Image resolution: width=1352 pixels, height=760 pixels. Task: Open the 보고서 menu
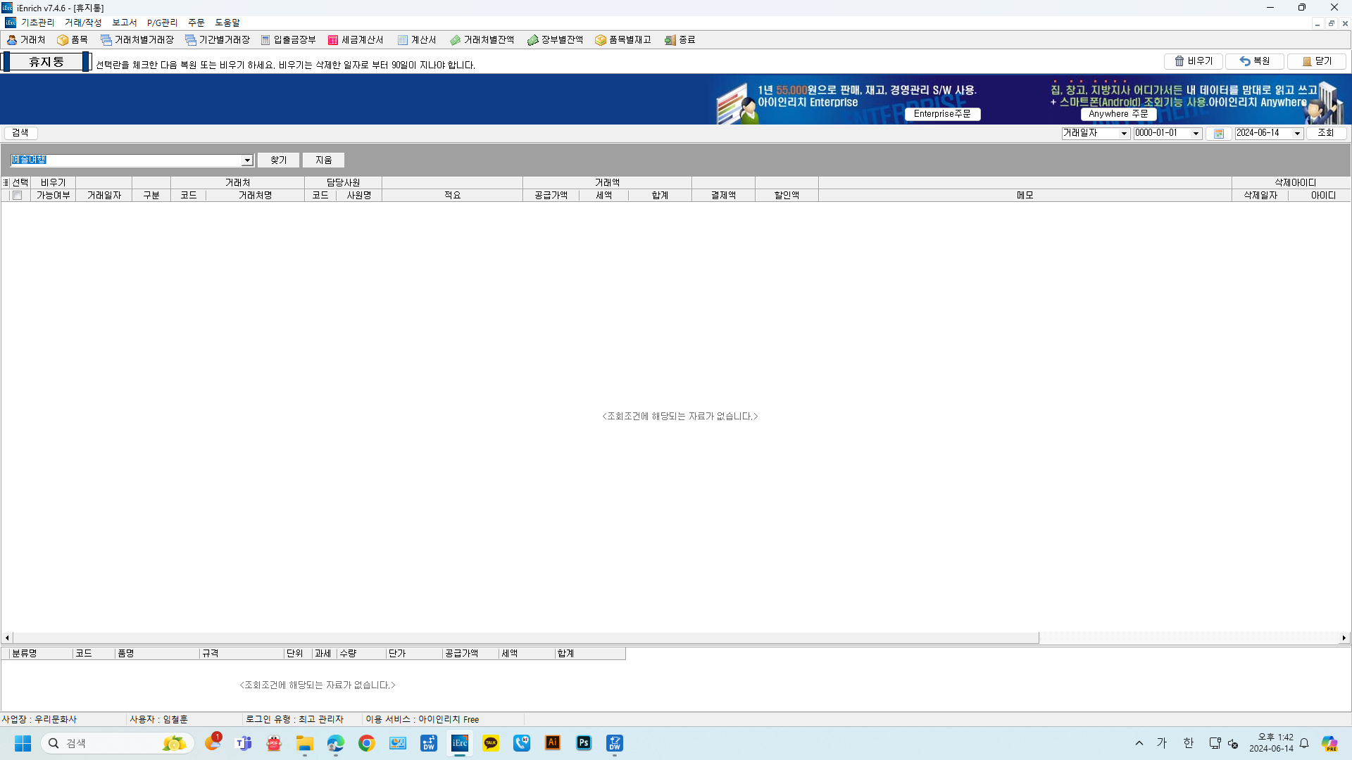click(x=124, y=23)
